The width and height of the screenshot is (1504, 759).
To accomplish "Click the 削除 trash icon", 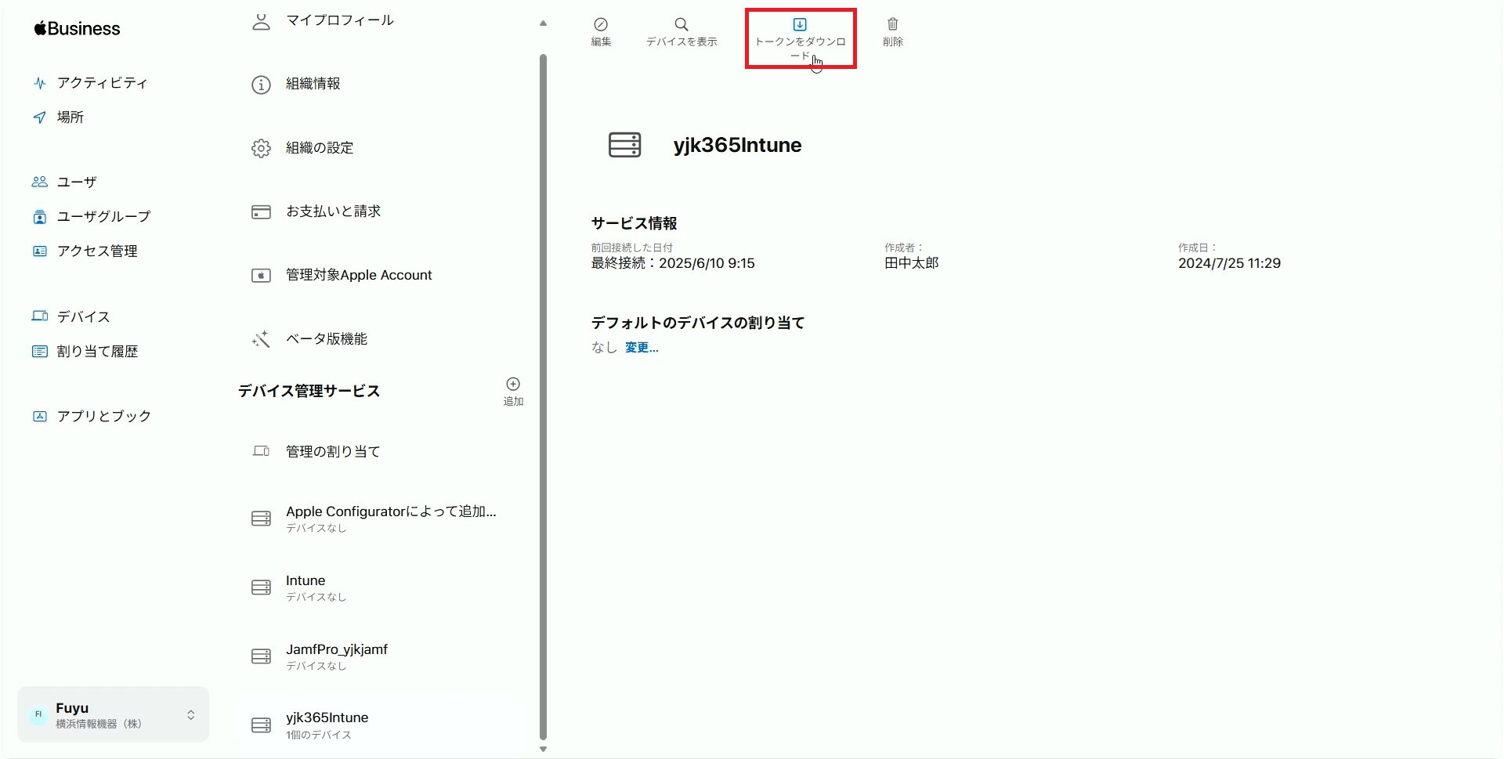I will pyautogui.click(x=893, y=24).
